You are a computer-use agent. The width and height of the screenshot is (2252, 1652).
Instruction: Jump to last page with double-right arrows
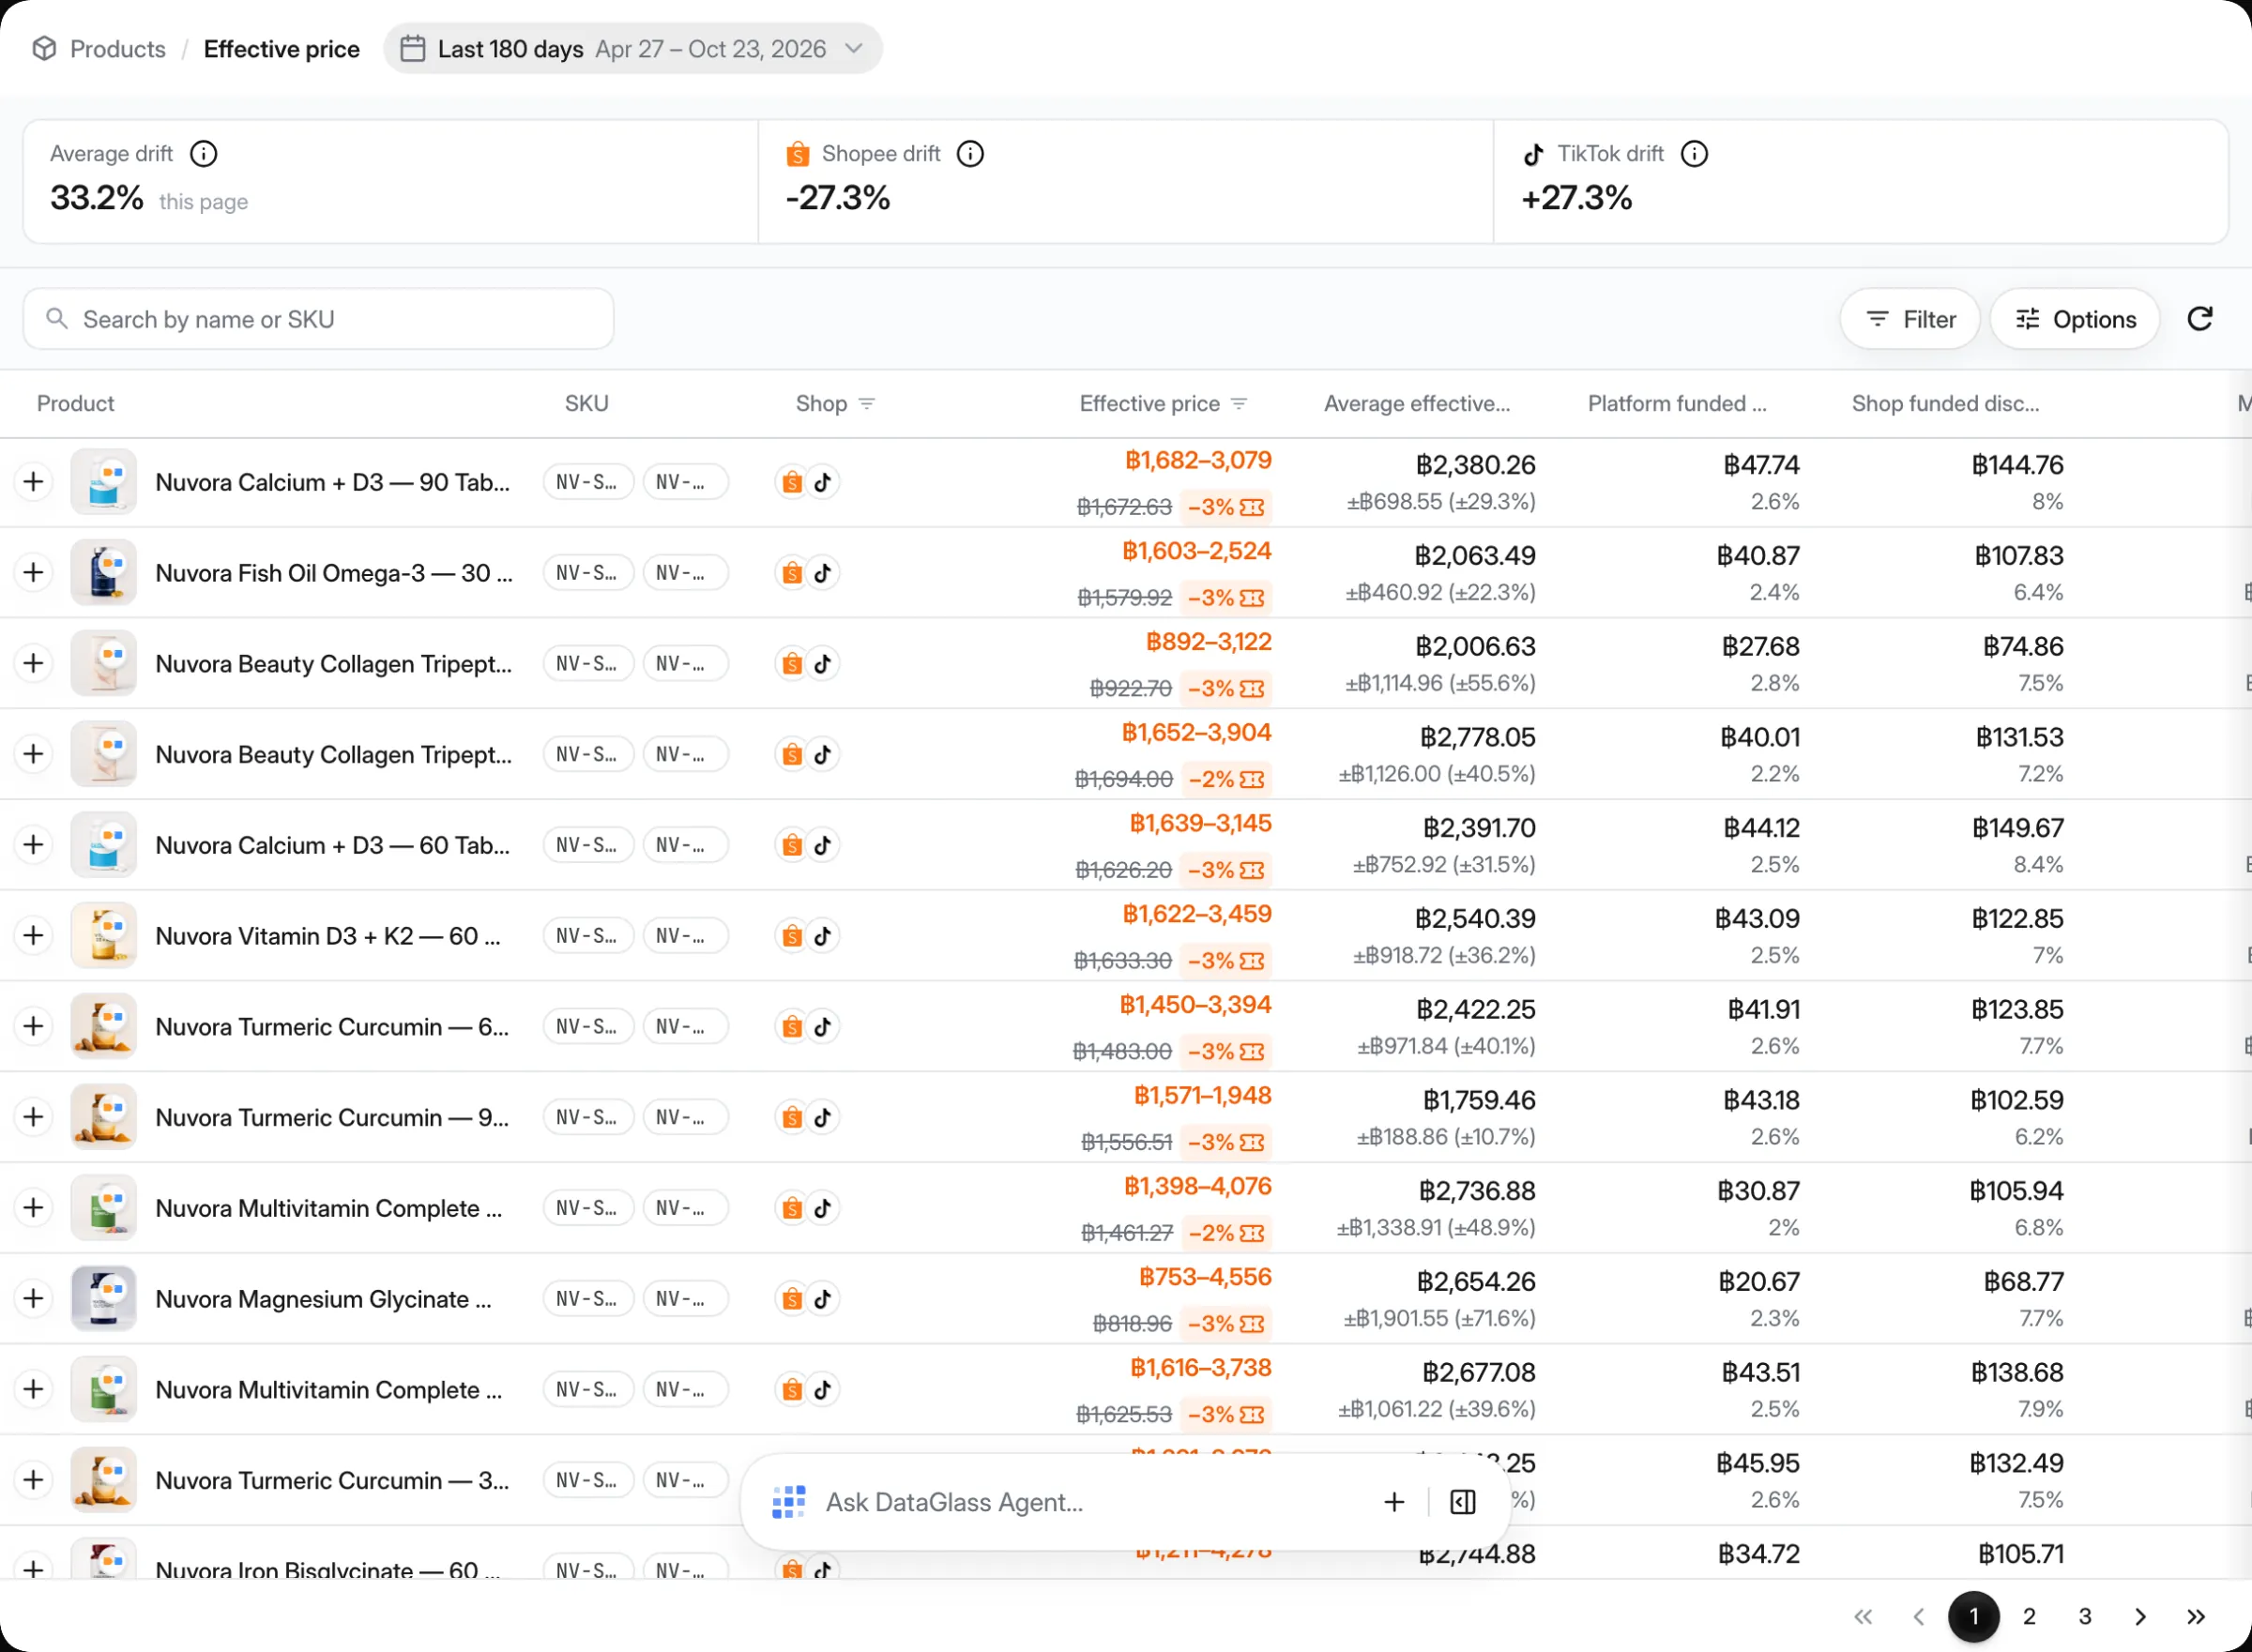tap(2196, 1617)
